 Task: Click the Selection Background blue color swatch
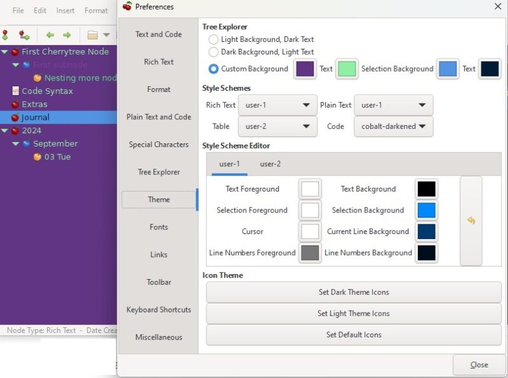[x=426, y=210]
